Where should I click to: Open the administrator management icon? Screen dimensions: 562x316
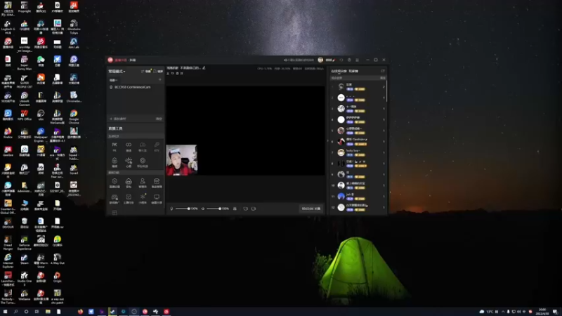click(143, 183)
